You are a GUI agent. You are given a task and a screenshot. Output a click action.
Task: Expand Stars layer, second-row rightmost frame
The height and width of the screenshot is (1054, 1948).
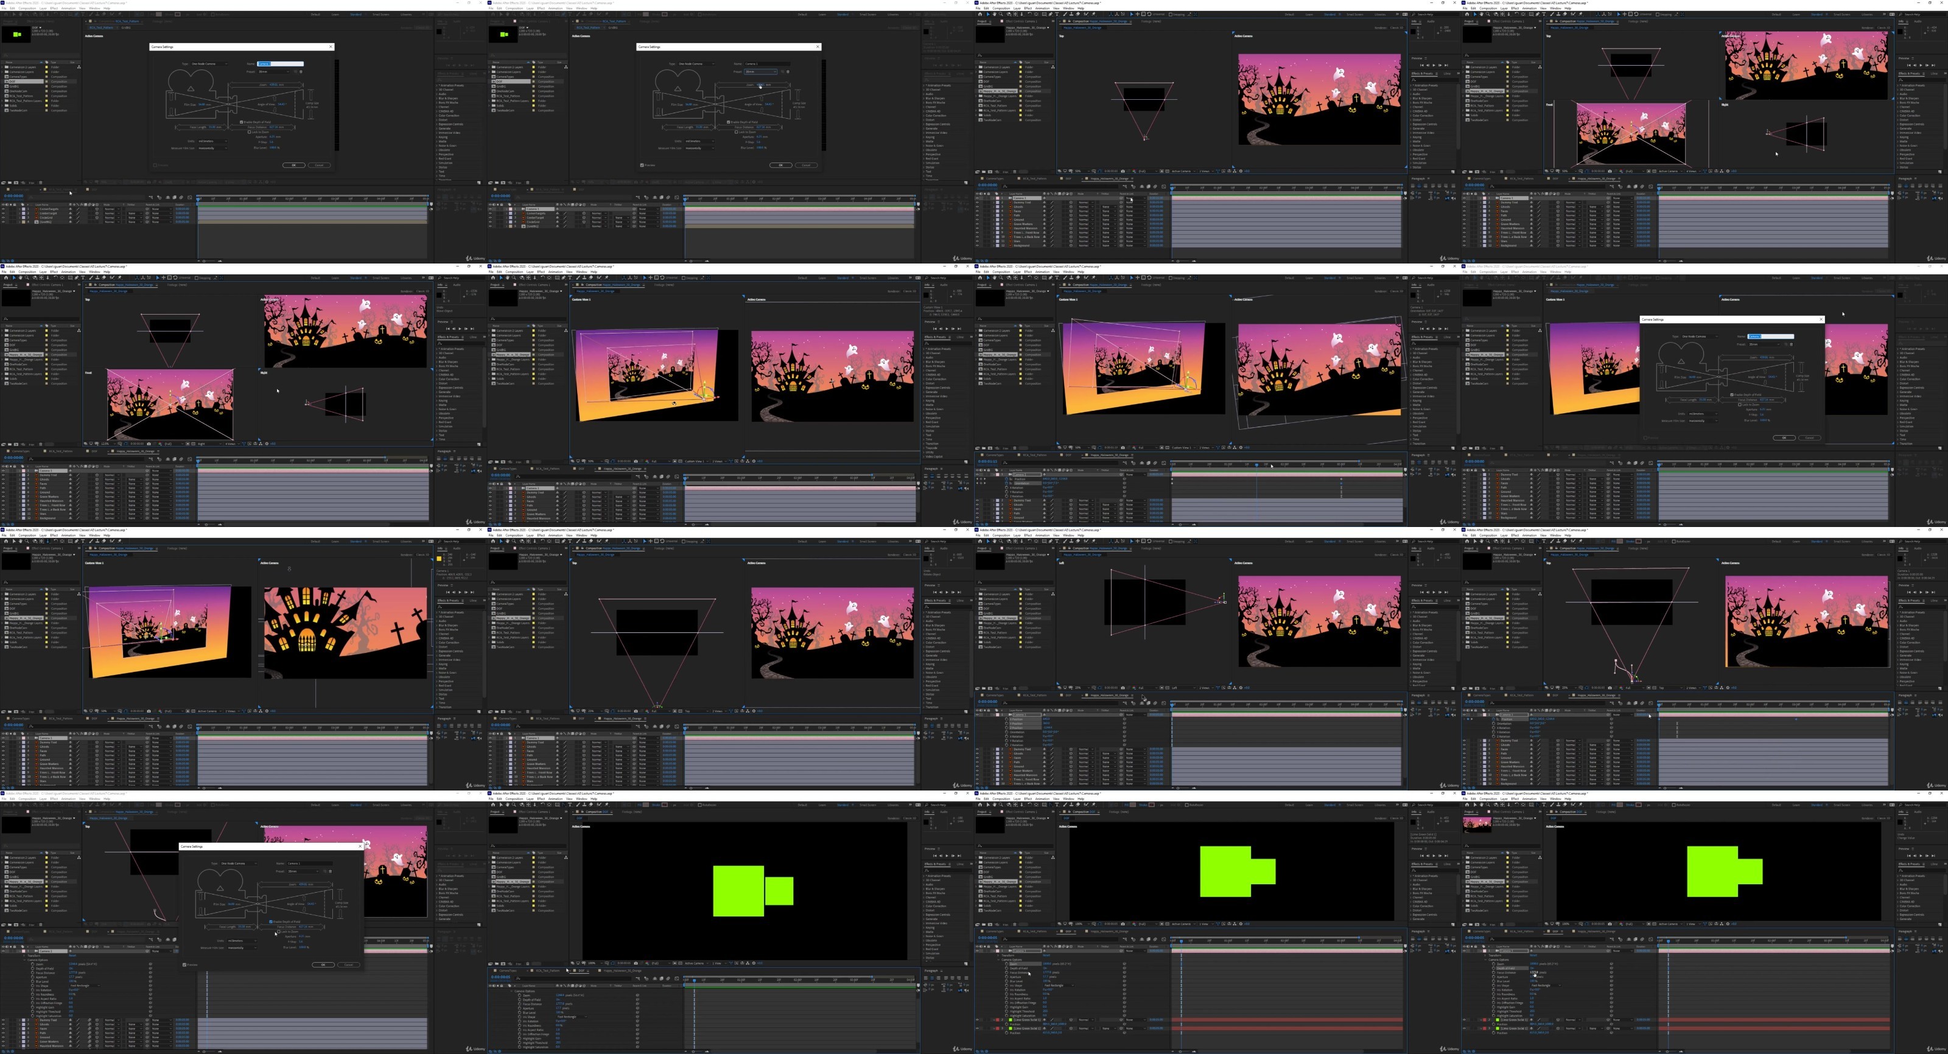1480,514
